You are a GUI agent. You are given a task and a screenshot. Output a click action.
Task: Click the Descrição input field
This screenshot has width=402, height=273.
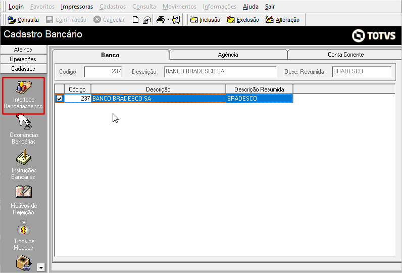(220, 72)
